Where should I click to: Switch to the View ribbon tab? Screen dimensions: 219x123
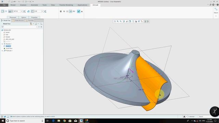click(53, 5)
